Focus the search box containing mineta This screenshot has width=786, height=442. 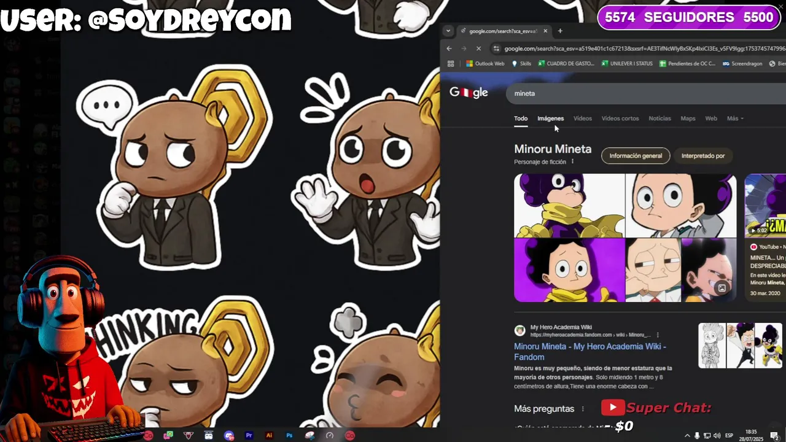[x=646, y=93]
